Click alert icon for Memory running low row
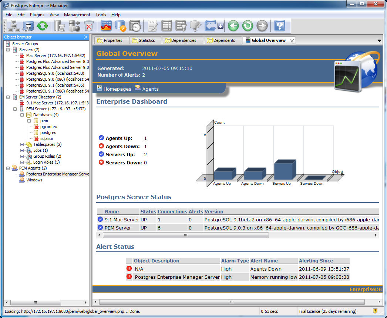 tap(129, 277)
